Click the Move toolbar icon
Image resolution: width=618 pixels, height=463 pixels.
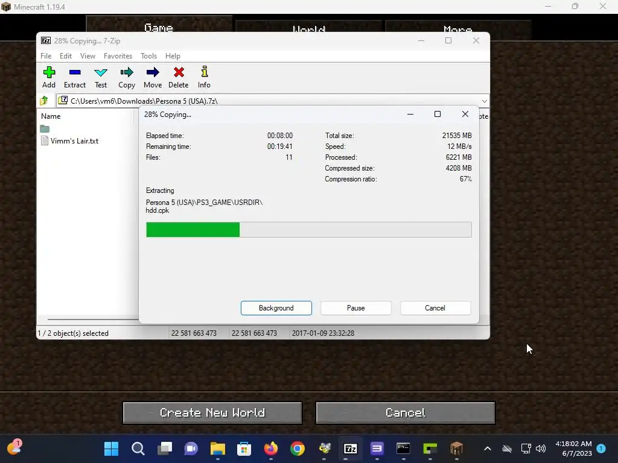[153, 77]
